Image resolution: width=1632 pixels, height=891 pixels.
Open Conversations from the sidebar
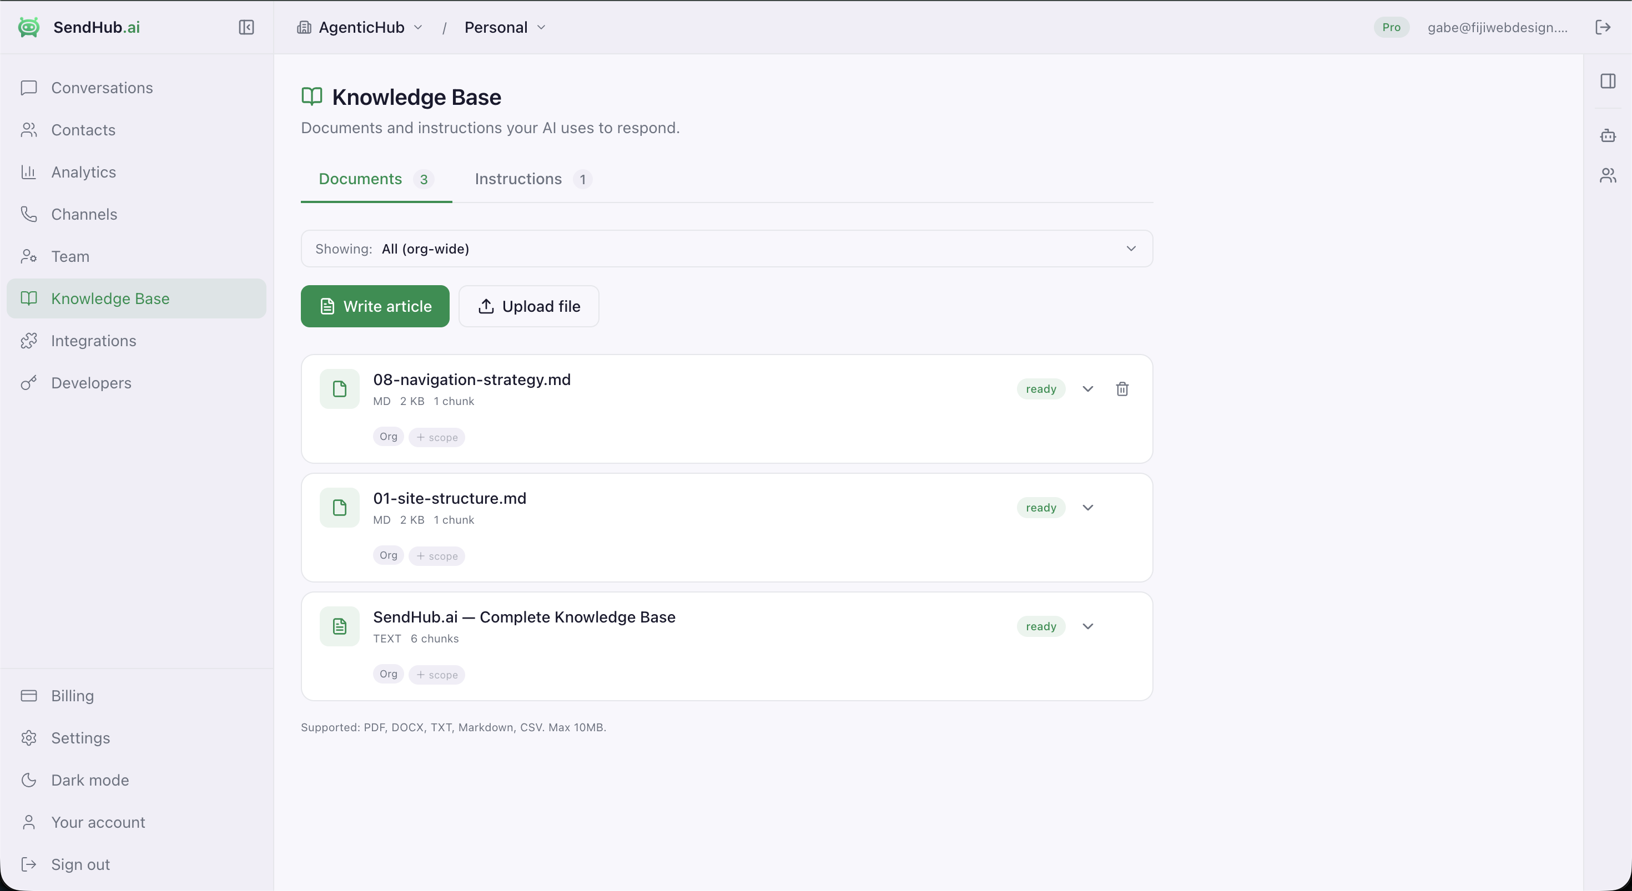pyautogui.click(x=136, y=88)
